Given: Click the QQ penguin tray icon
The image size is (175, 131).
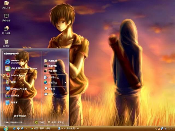Looking at the screenshot, I should (x=159, y=129).
